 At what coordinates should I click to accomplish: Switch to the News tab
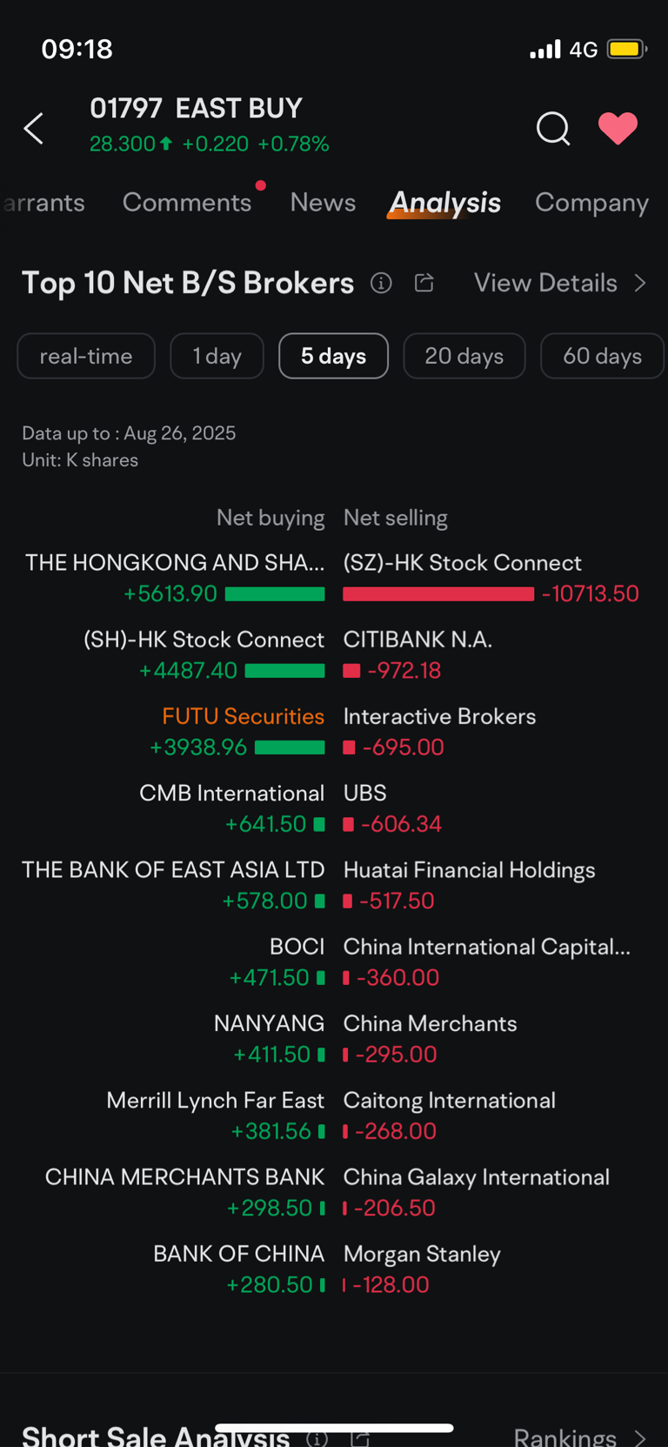[x=323, y=203]
